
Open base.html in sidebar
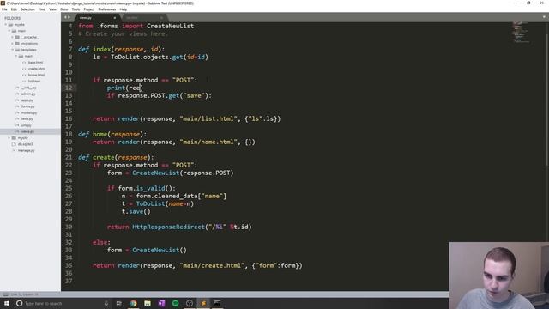click(35, 63)
